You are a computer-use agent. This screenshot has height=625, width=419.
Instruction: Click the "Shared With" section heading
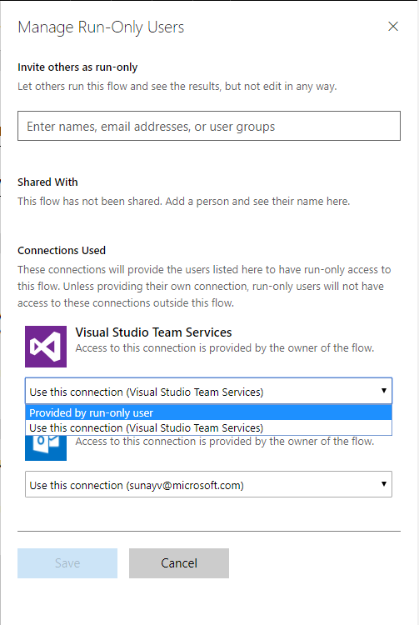(47, 182)
